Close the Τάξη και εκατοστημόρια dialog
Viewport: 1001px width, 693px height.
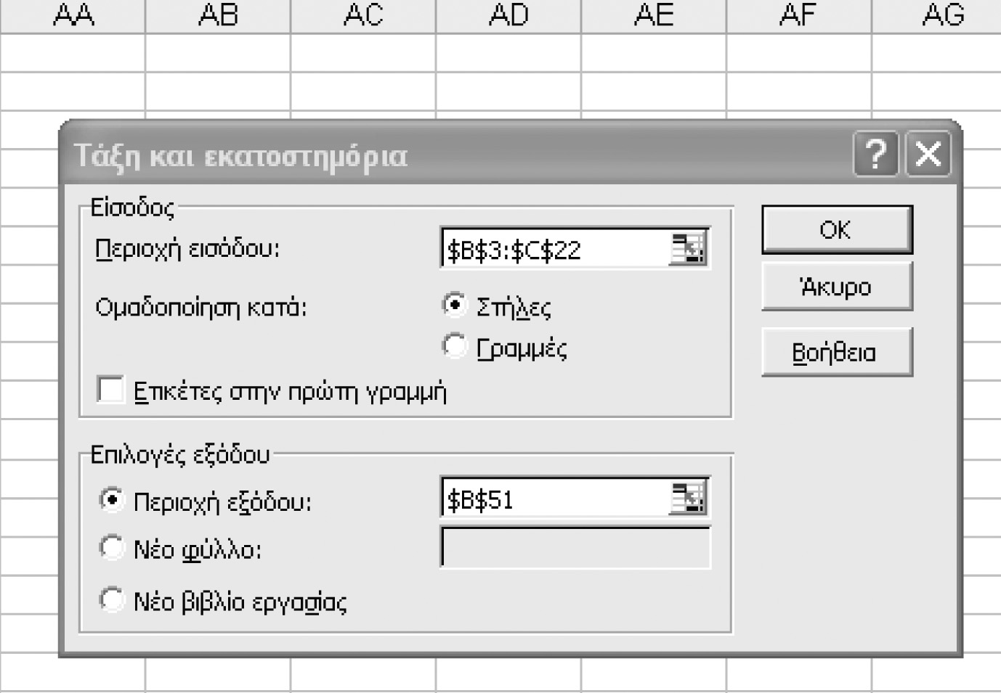[x=928, y=154]
